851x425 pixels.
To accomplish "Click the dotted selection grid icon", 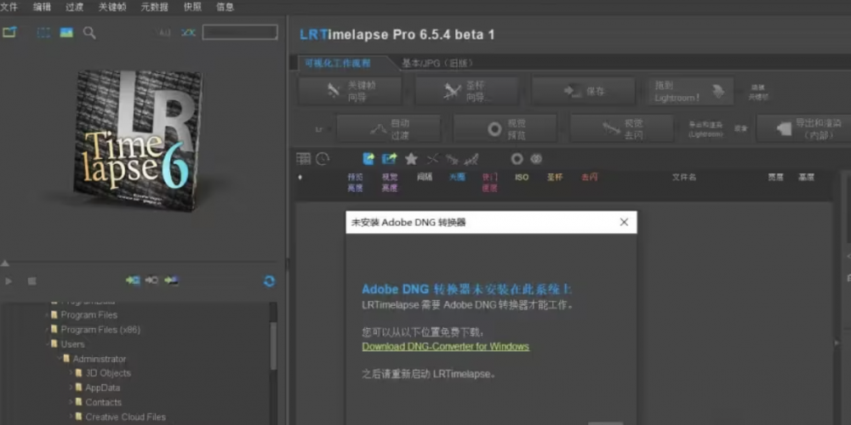I will click(43, 32).
